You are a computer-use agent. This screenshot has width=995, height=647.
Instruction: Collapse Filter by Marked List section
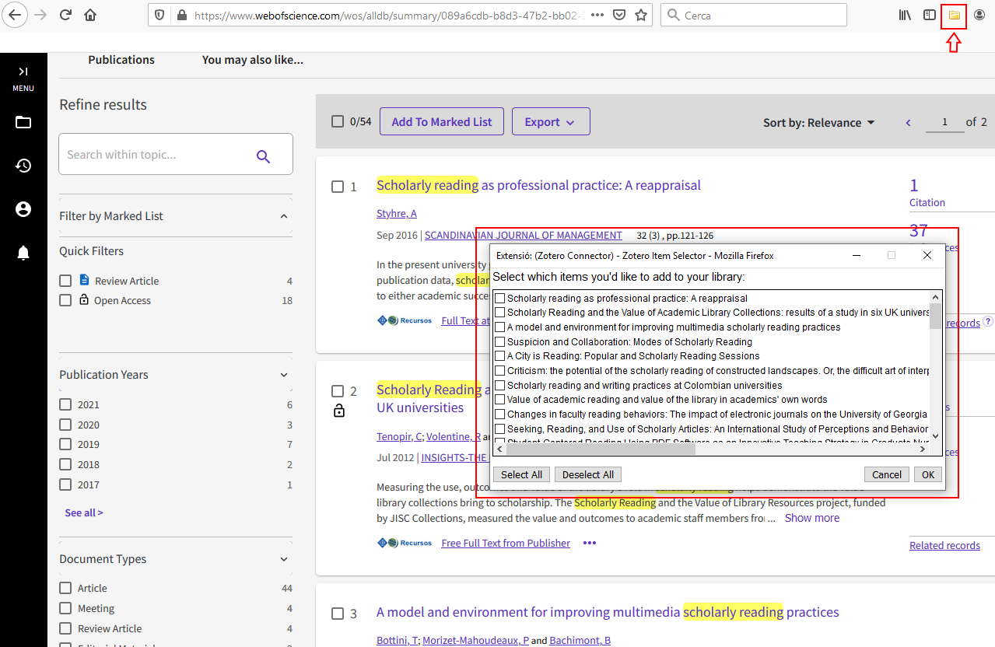coord(283,216)
